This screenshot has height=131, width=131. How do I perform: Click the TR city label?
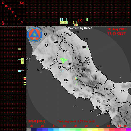click(69, 64)
